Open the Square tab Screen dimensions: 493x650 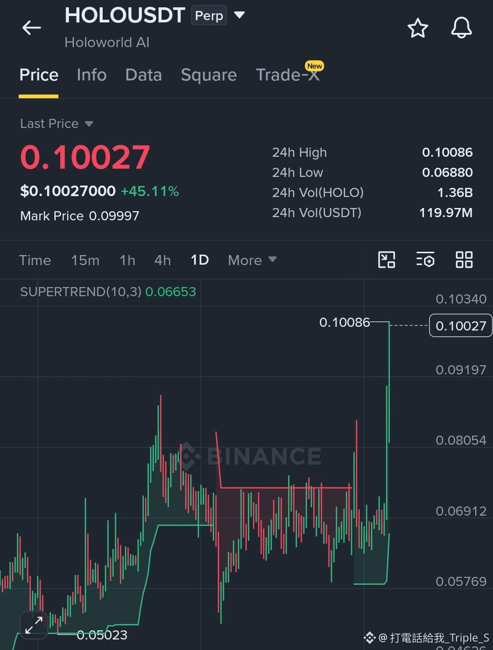tap(209, 75)
